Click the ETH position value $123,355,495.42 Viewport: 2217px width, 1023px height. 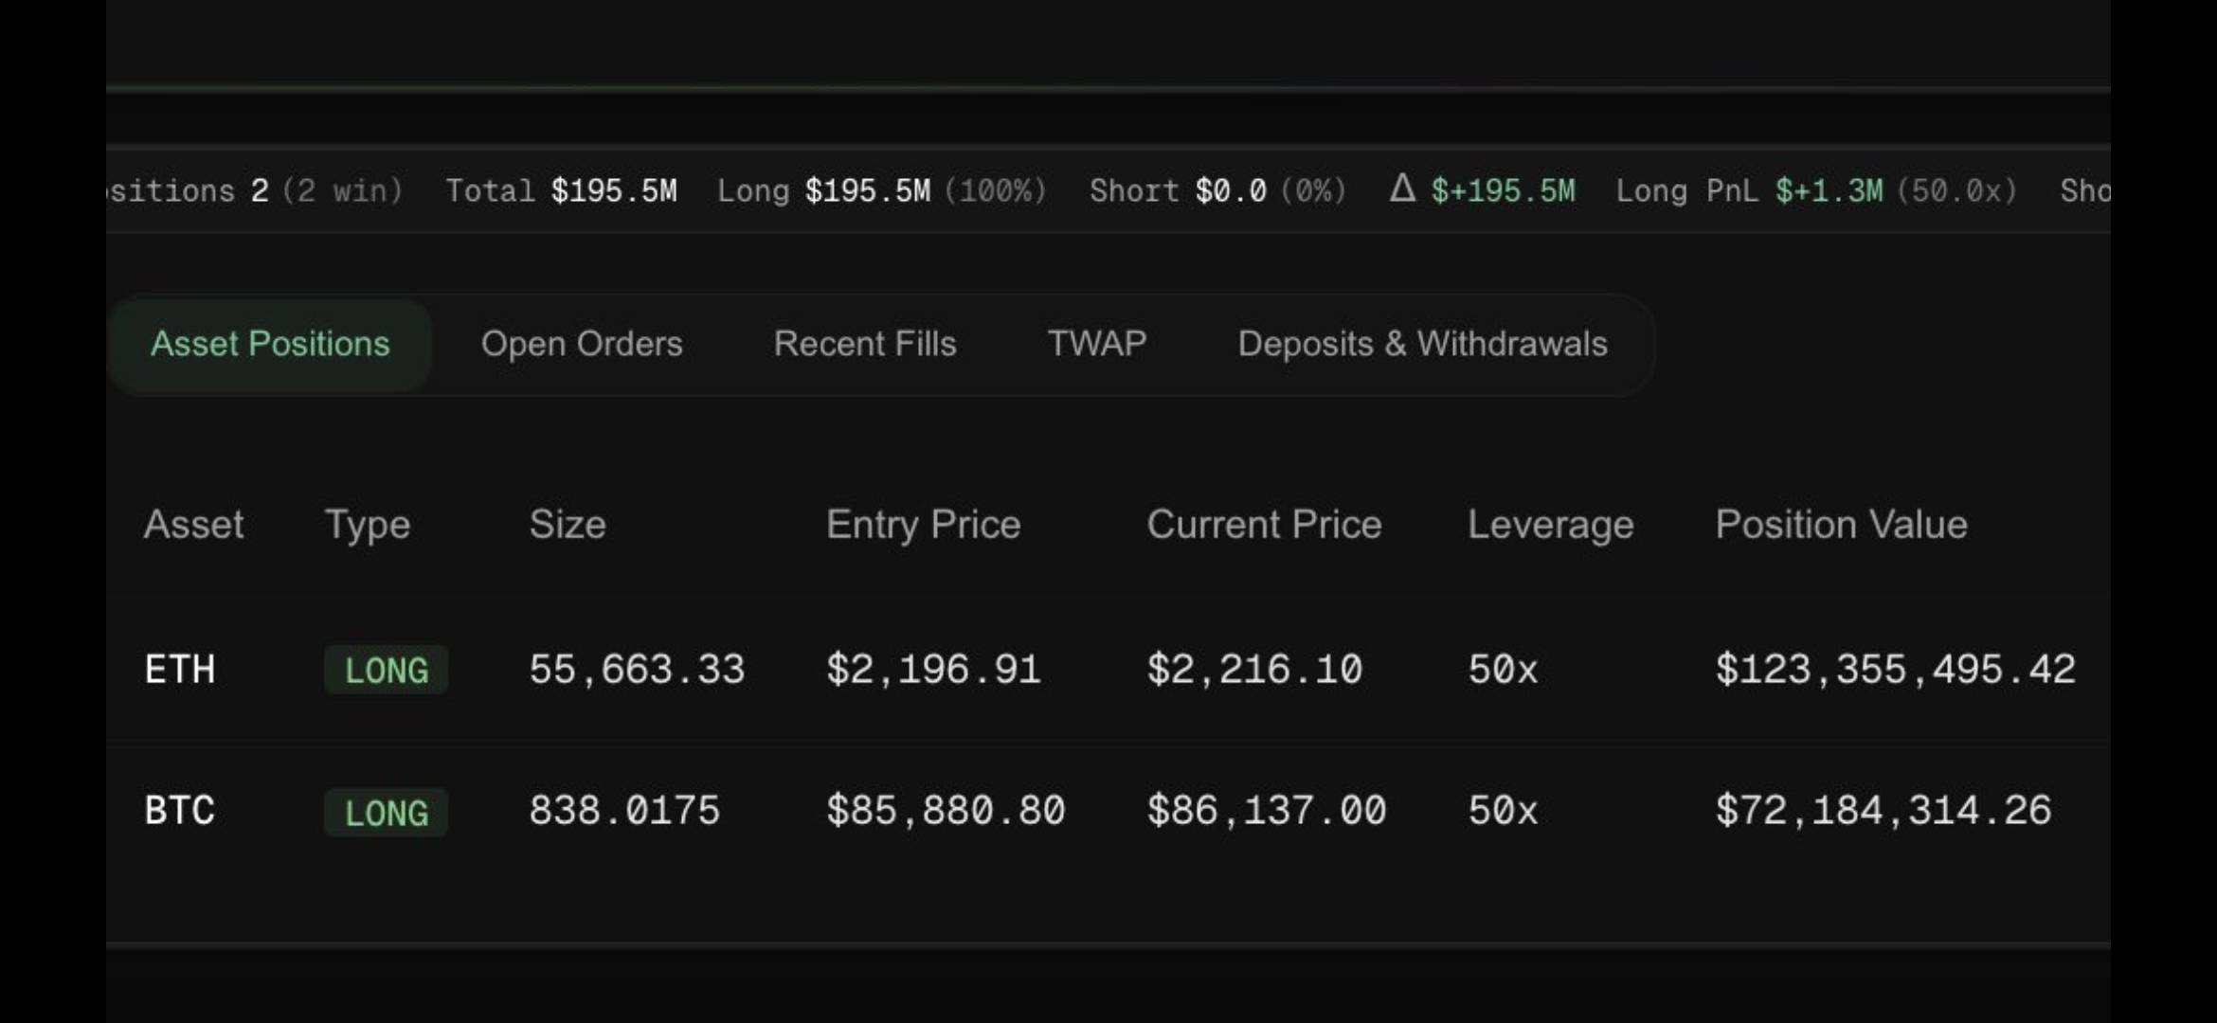[1895, 670]
